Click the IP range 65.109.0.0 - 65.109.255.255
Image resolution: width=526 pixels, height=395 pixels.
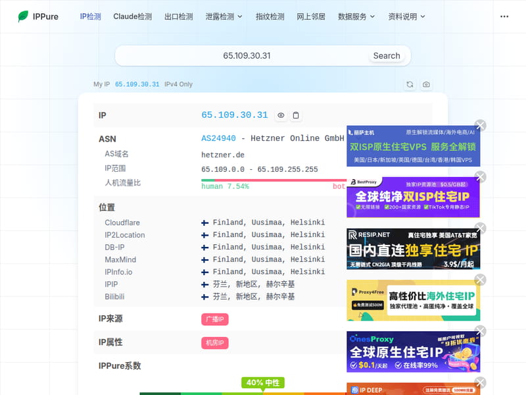(x=259, y=169)
